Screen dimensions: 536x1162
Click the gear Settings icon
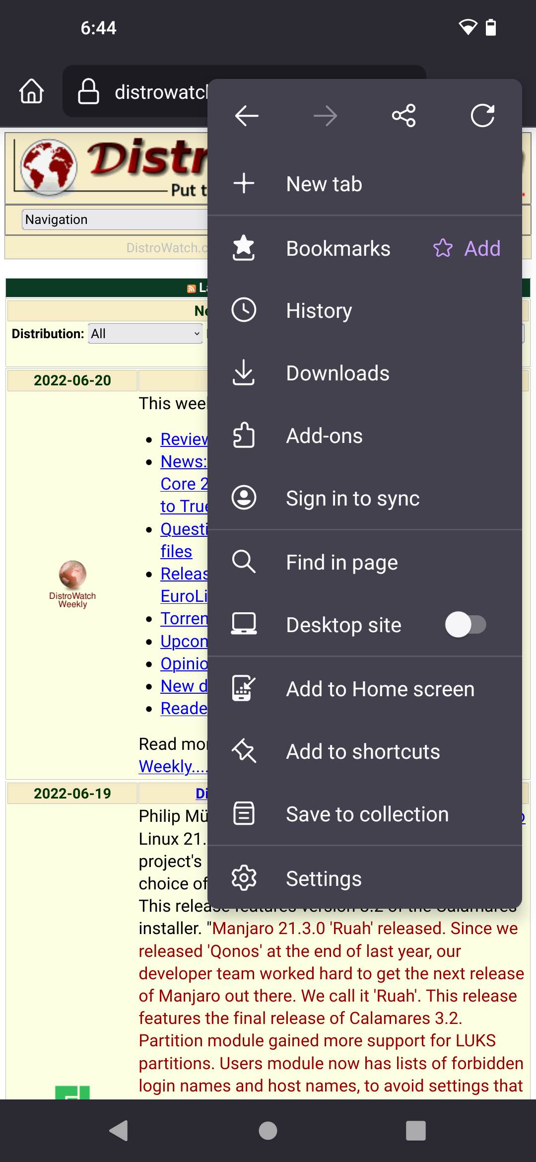(244, 878)
